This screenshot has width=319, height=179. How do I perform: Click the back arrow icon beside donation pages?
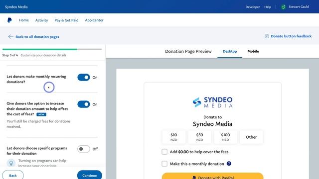point(10,37)
